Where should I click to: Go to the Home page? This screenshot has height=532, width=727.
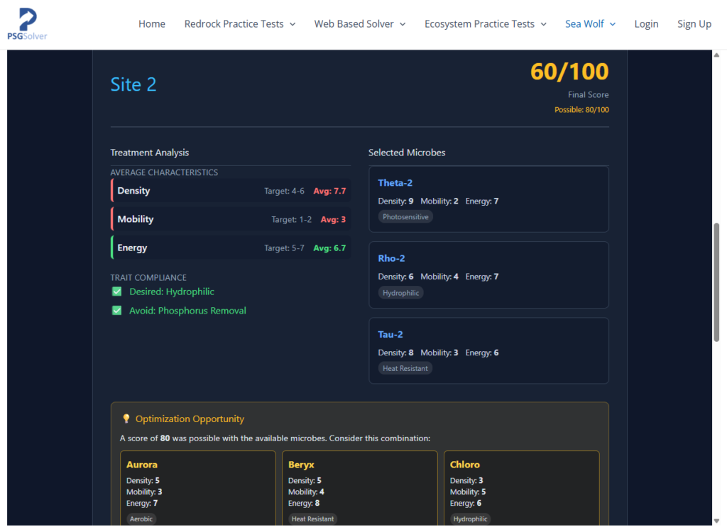[x=152, y=24]
